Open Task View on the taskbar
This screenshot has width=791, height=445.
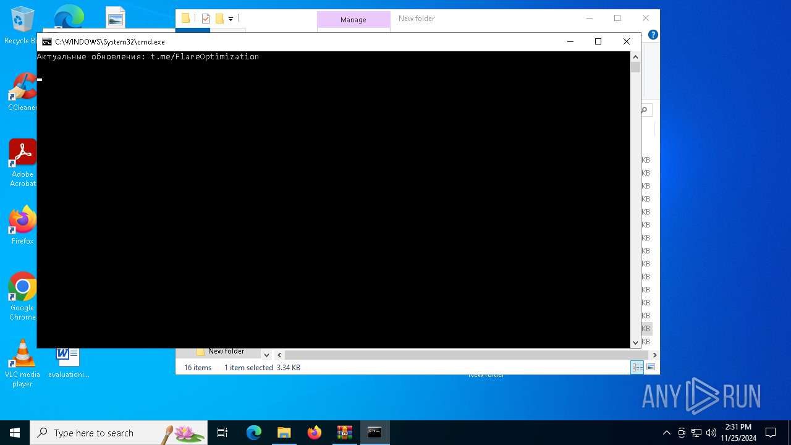[222, 433]
